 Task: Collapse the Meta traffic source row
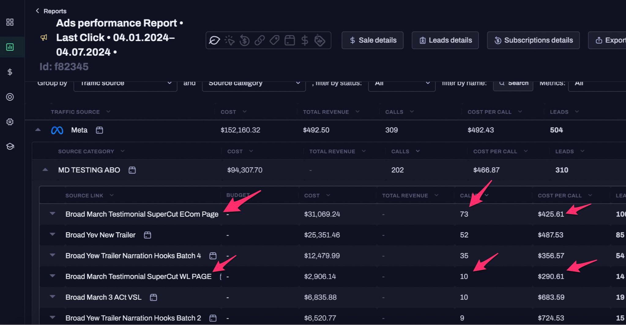38,130
